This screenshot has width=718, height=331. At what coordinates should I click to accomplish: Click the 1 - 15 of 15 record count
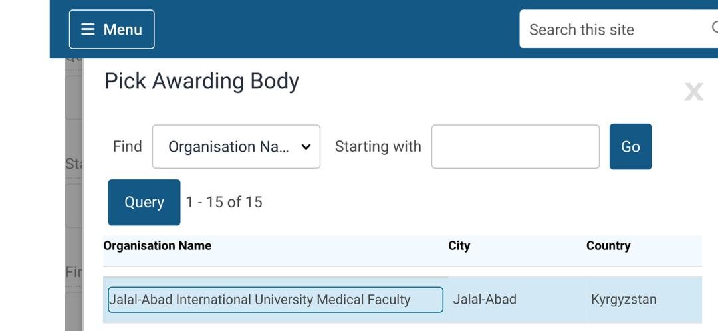[224, 202]
